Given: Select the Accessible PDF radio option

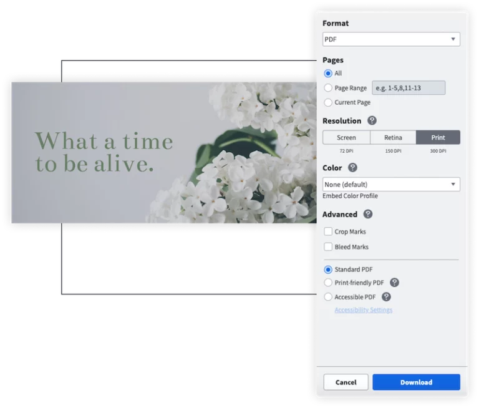Looking at the screenshot, I should (328, 297).
